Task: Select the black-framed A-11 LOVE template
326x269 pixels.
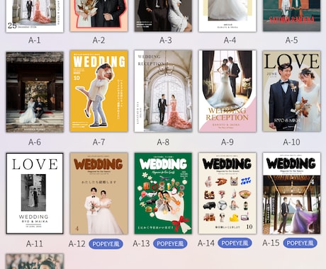Action: point(35,193)
